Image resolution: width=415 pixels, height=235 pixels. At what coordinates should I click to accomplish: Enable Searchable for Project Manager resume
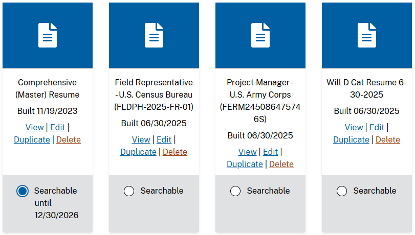click(x=235, y=191)
